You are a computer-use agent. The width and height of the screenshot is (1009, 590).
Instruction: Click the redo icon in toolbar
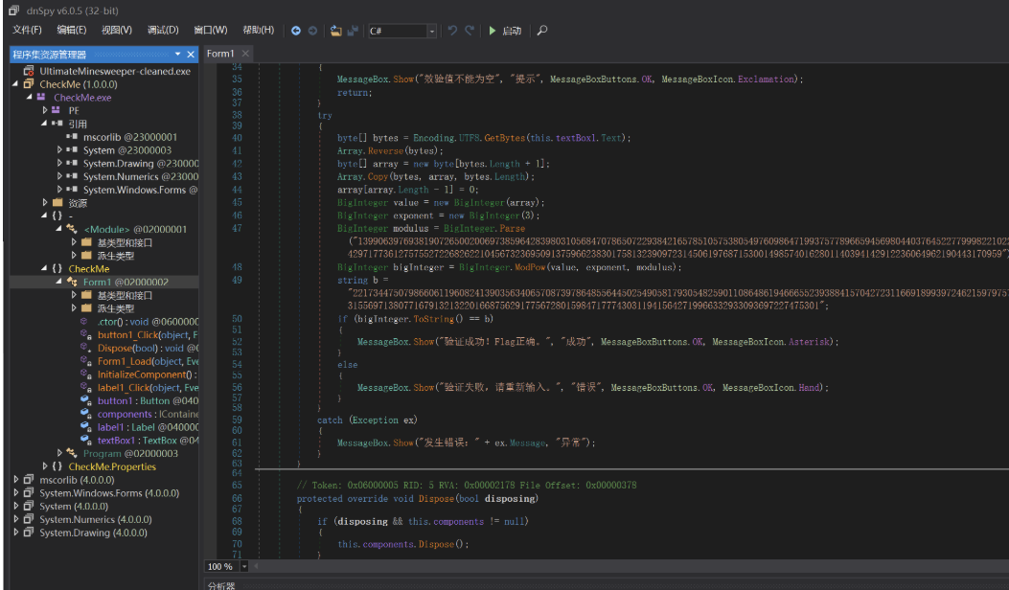[x=470, y=31]
